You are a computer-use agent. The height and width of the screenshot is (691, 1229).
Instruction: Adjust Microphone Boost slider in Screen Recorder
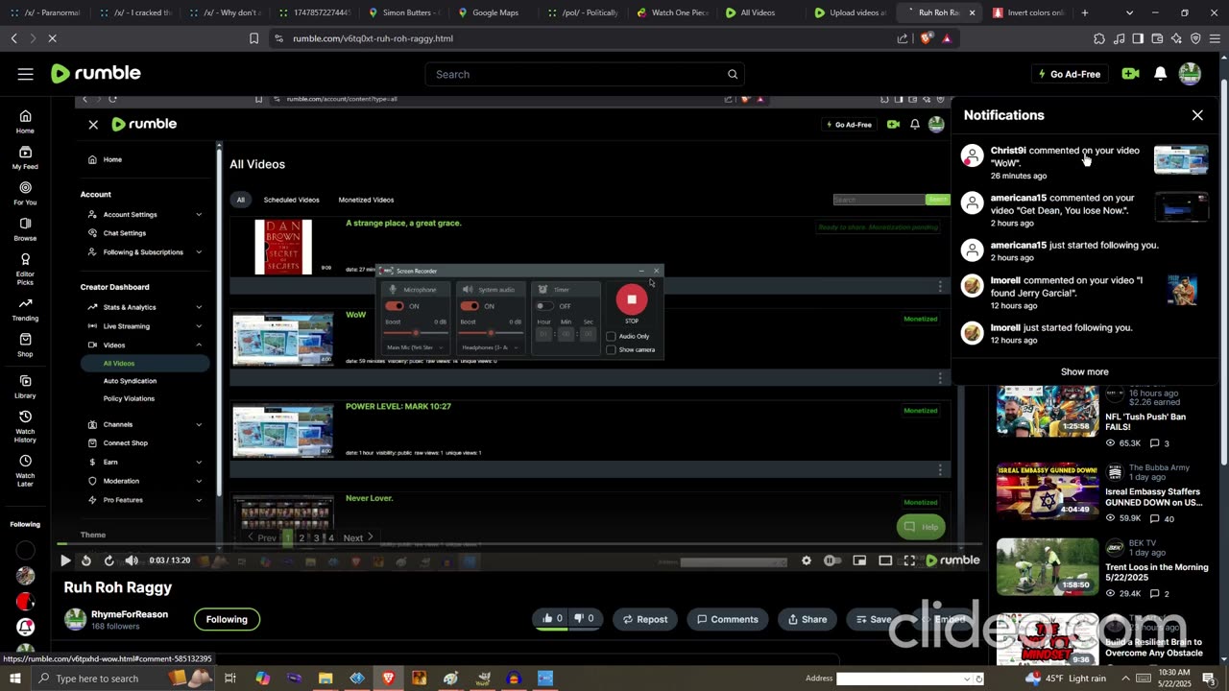(415, 333)
